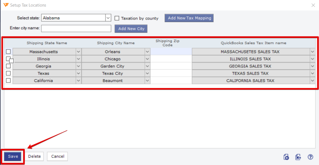Click the zip code cell for Garden City row
The height and width of the screenshot is (165, 319).
coord(171,66)
